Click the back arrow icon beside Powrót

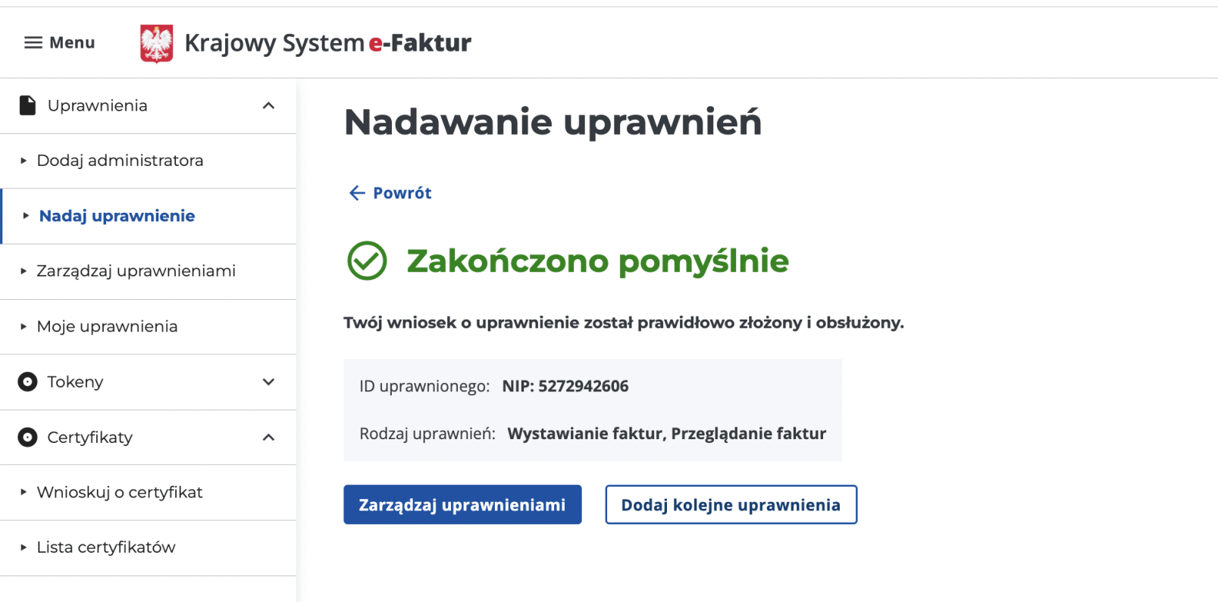[x=356, y=193]
